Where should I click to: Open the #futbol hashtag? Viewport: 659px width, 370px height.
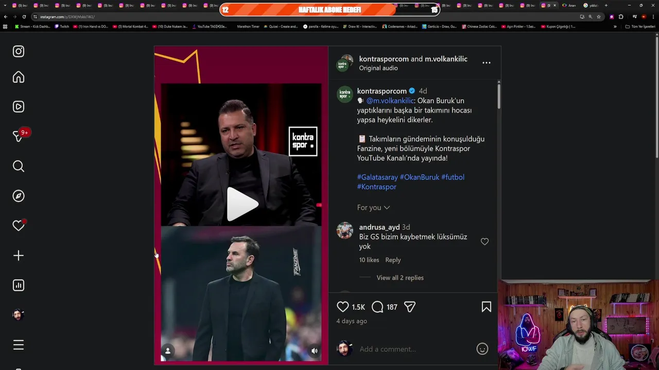453,177
